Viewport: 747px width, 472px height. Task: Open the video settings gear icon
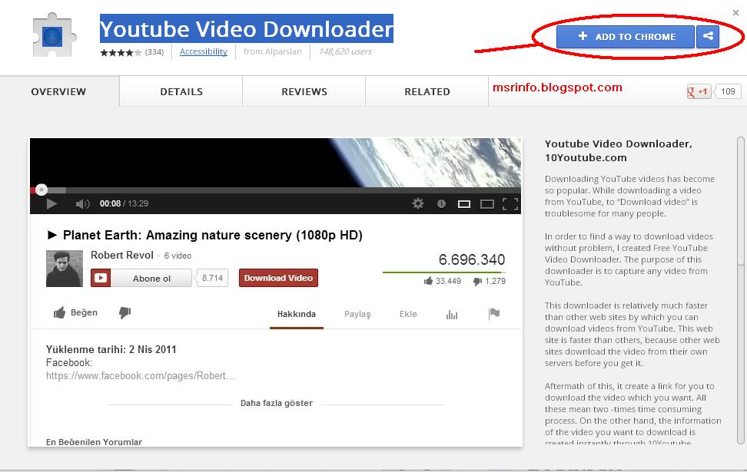[x=418, y=203]
